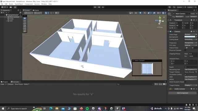Click the Add Component button
Image resolution: width=198 pixels, height=111 pixels.
[x=183, y=93]
